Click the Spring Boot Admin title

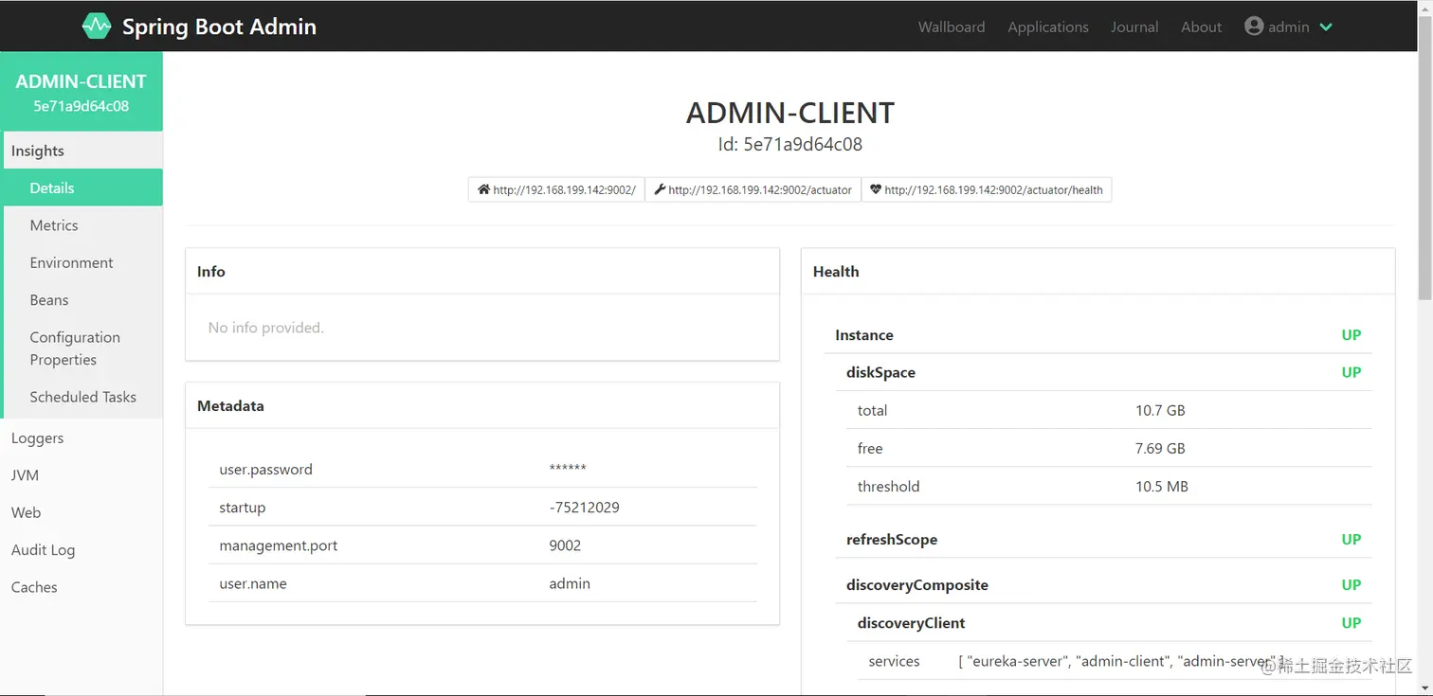tap(219, 27)
